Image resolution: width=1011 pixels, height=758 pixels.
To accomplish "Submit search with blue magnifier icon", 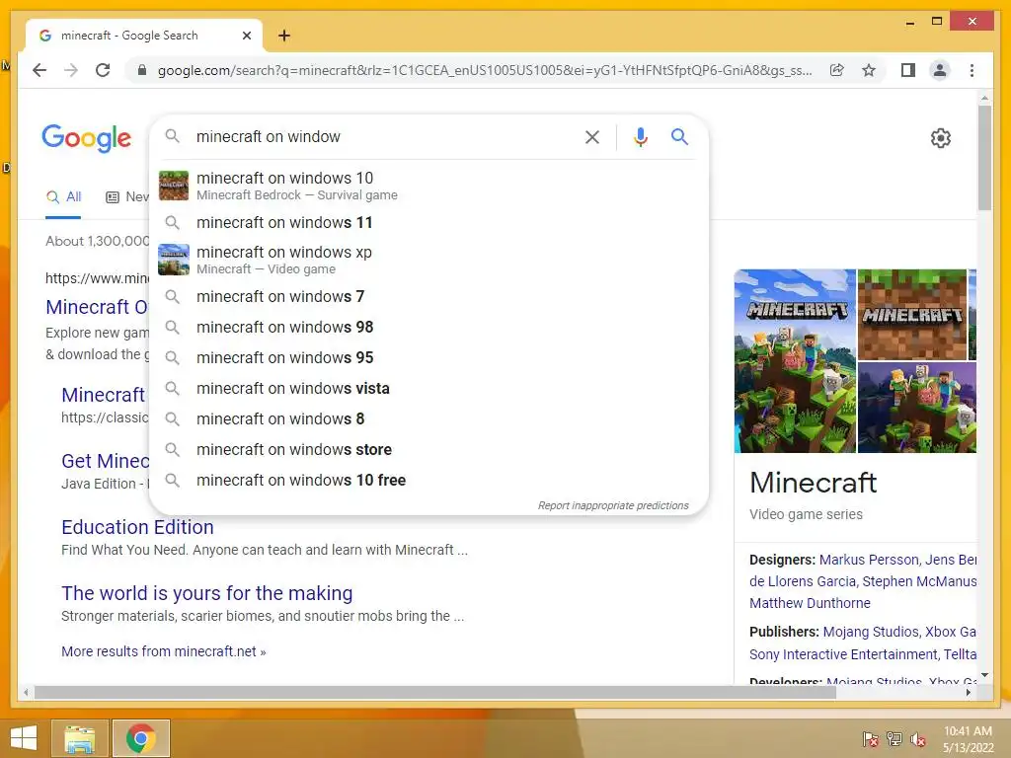I will point(679,136).
